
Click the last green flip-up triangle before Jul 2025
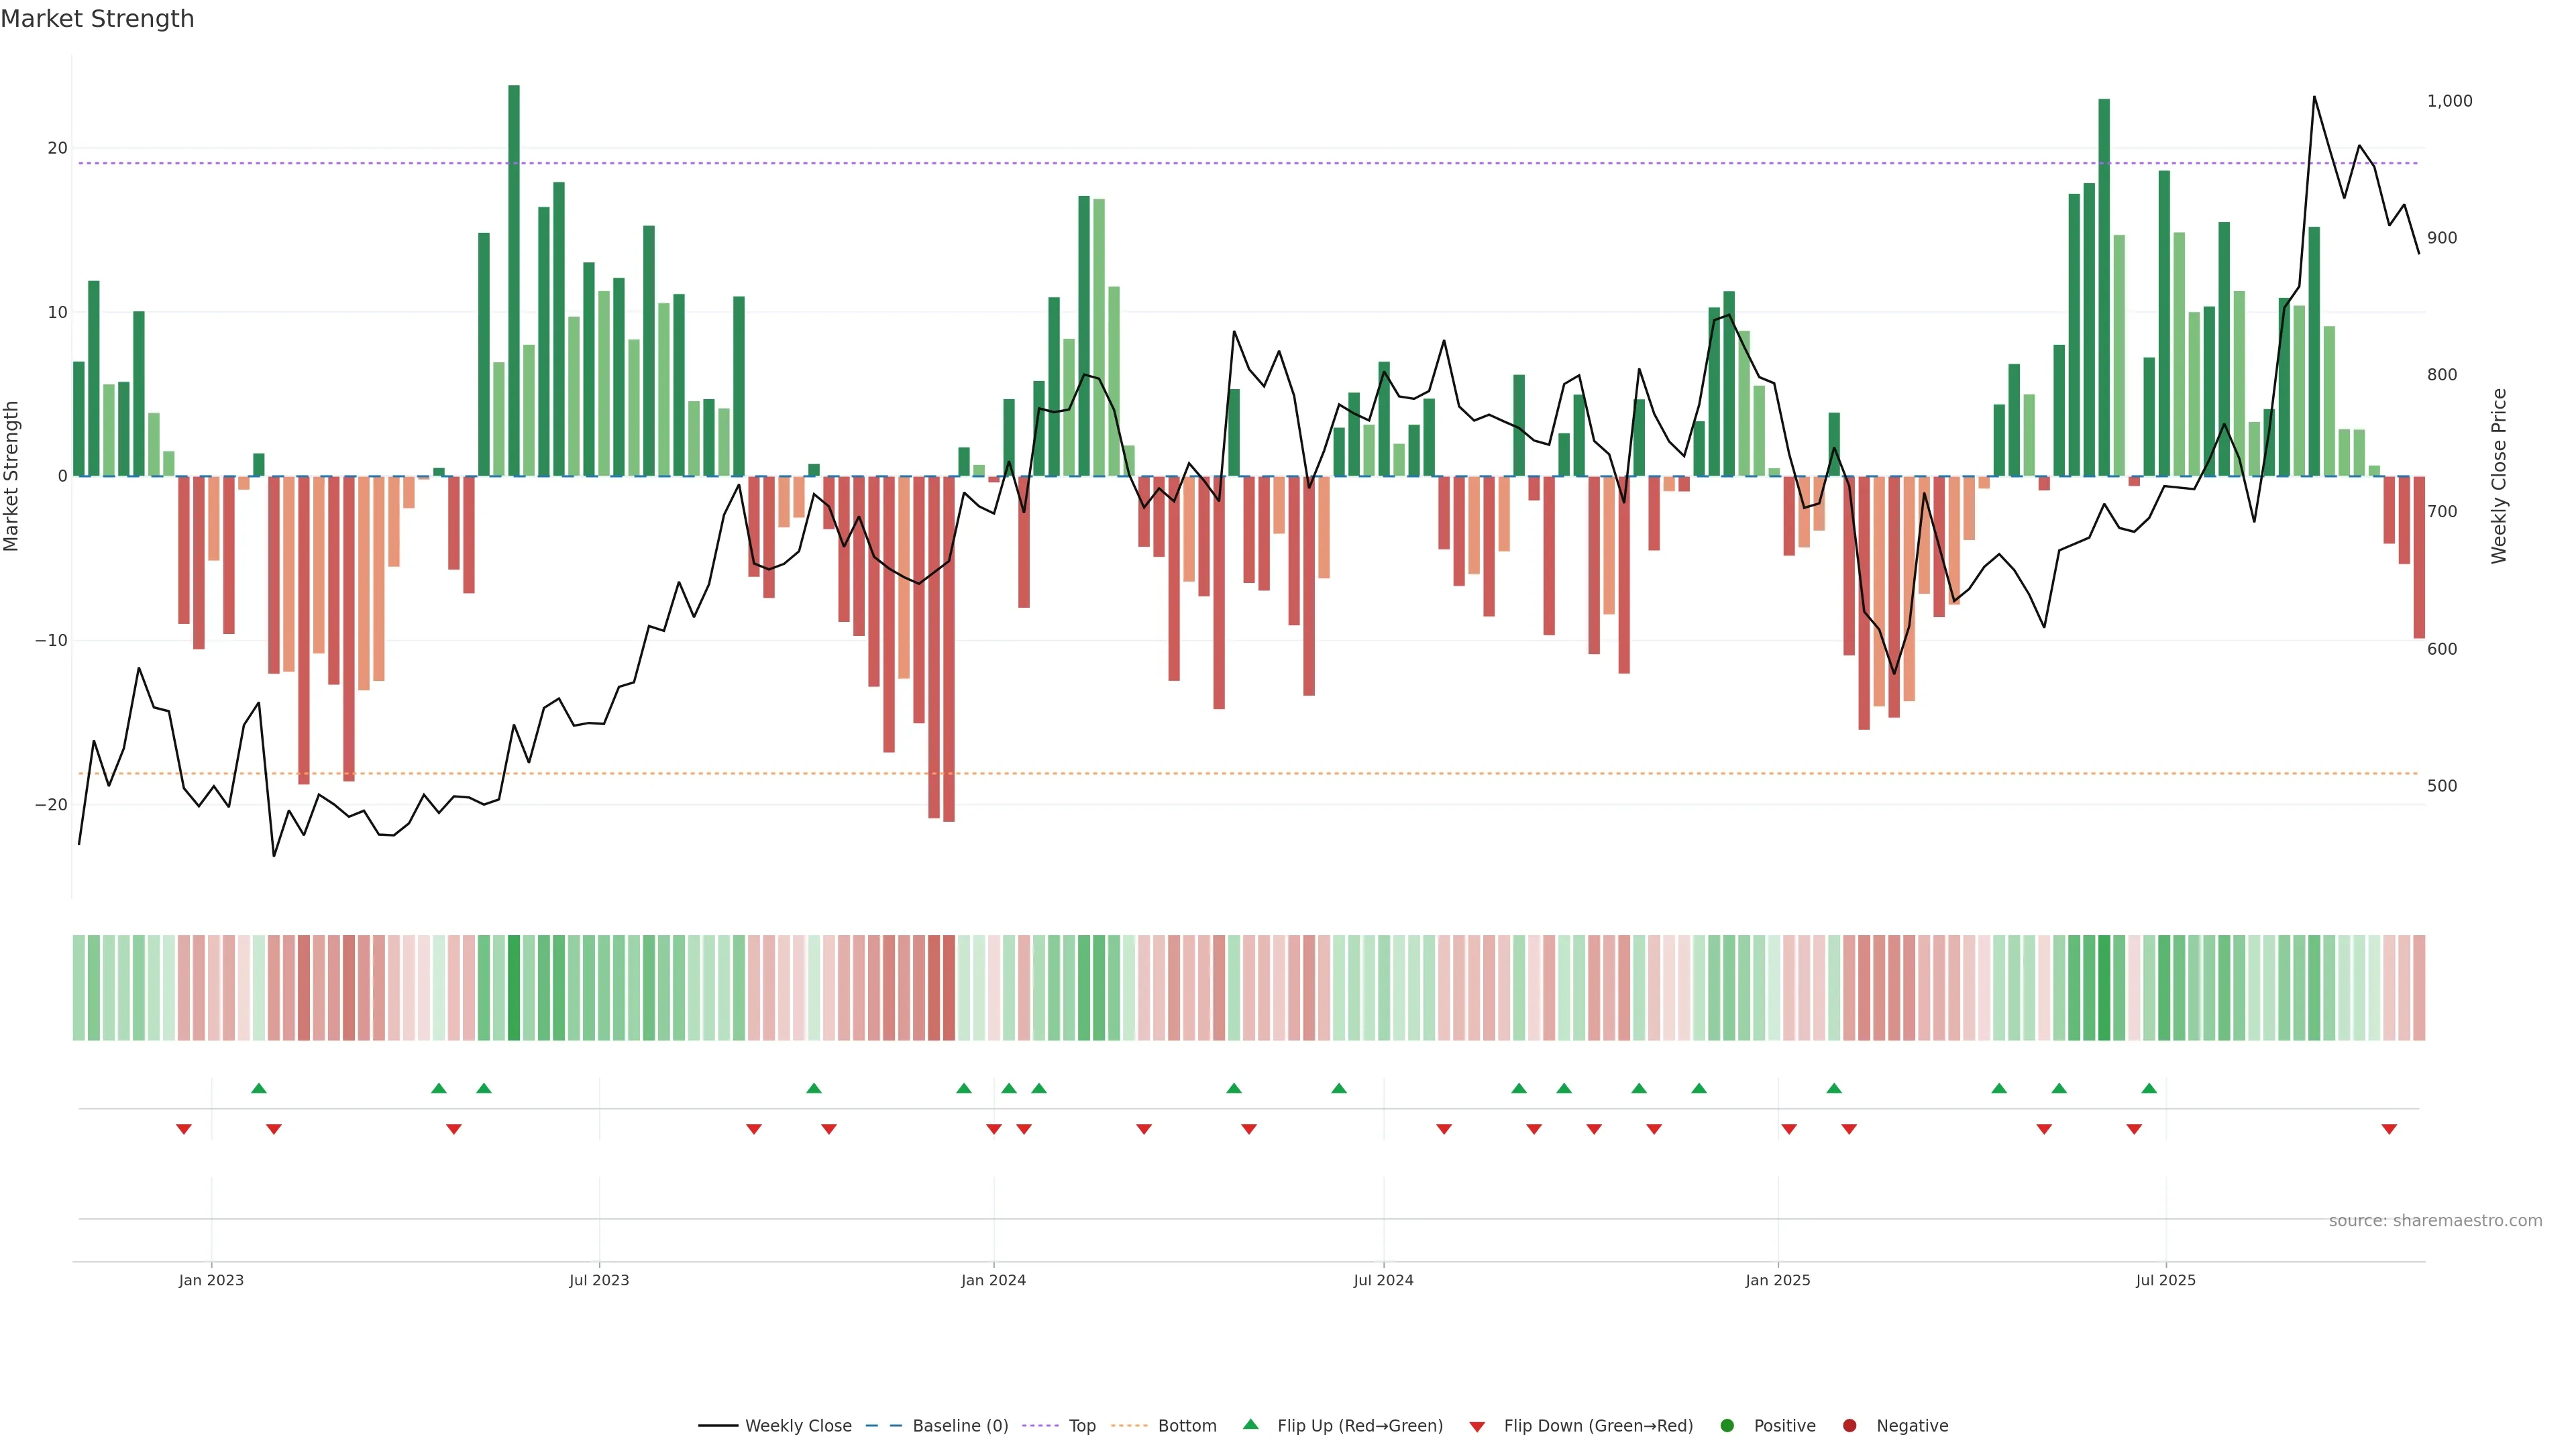pyautogui.click(x=2149, y=1088)
